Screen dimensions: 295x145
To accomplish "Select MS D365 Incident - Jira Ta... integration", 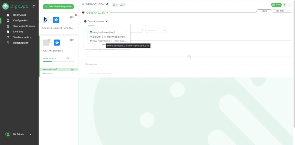I will [x=57, y=28].
